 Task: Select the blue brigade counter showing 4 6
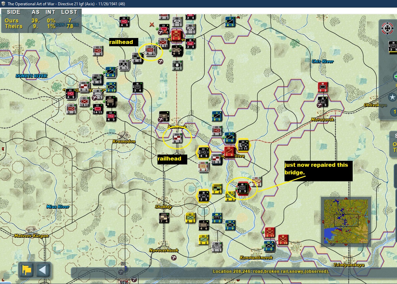(111, 72)
